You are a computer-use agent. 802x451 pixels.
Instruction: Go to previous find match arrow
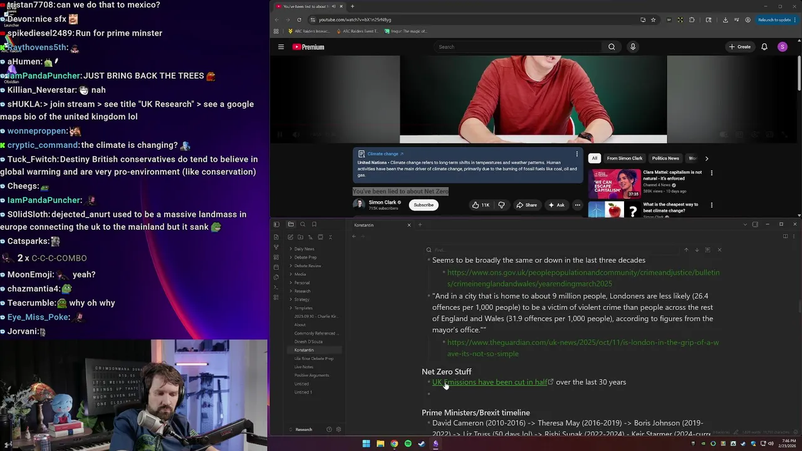pyautogui.click(x=686, y=250)
